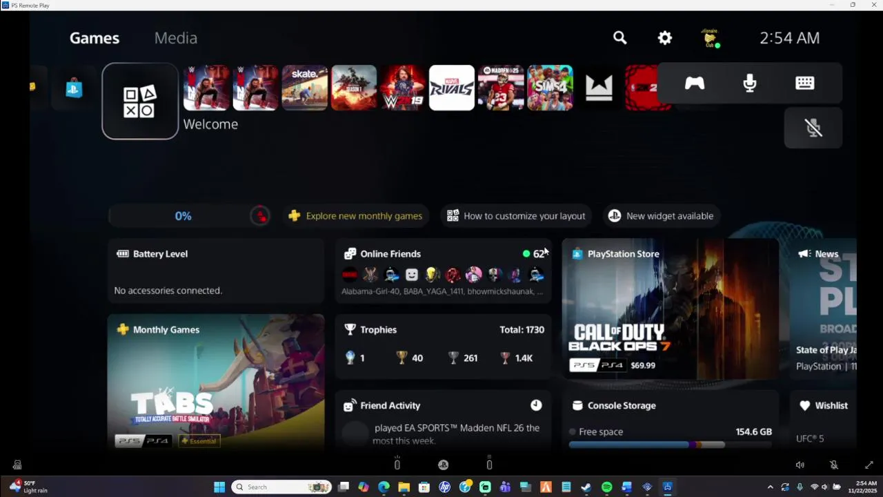Click the UFC 5 wishlist entry

810,438
